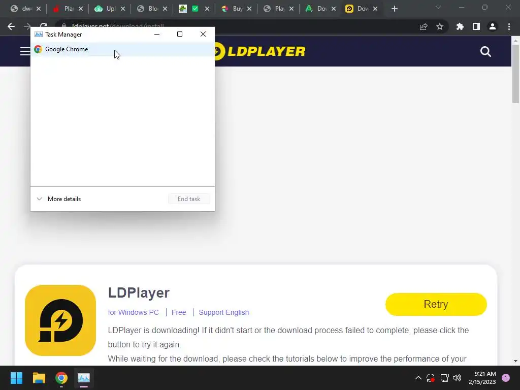Share this page via Chrome share icon
Viewport: 520px width, 390px height.
click(x=424, y=26)
